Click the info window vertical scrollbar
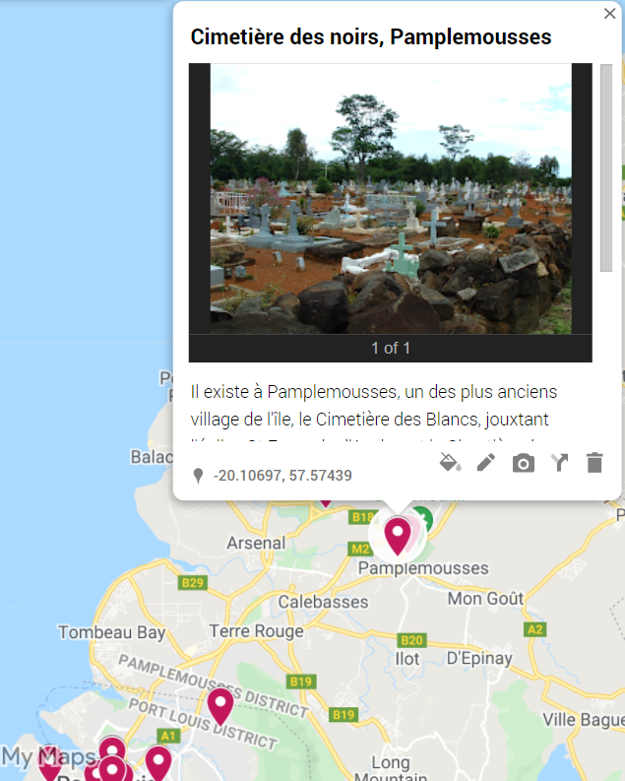The height and width of the screenshot is (781, 625). (606, 167)
